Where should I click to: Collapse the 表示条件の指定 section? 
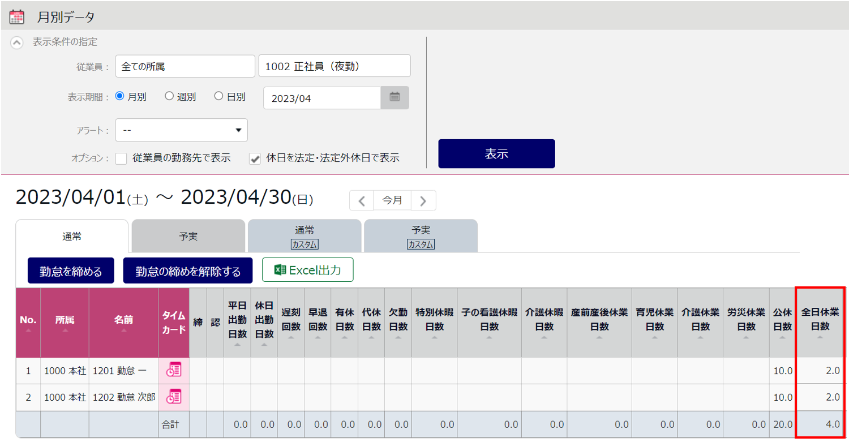click(18, 42)
